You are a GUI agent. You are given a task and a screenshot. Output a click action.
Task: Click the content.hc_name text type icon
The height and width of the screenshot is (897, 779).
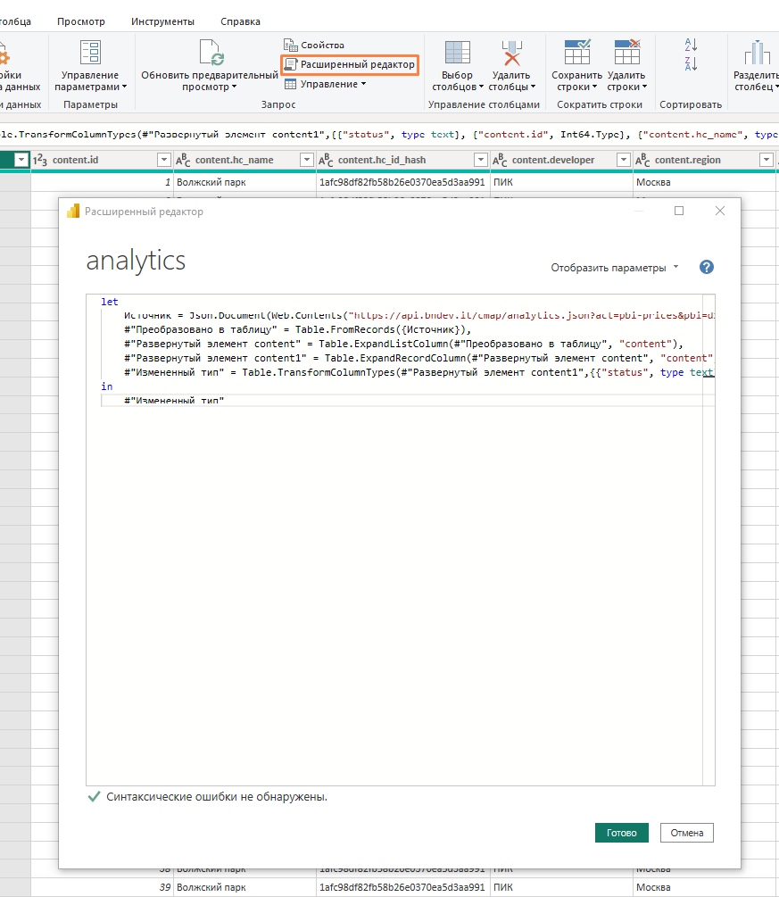pos(183,160)
